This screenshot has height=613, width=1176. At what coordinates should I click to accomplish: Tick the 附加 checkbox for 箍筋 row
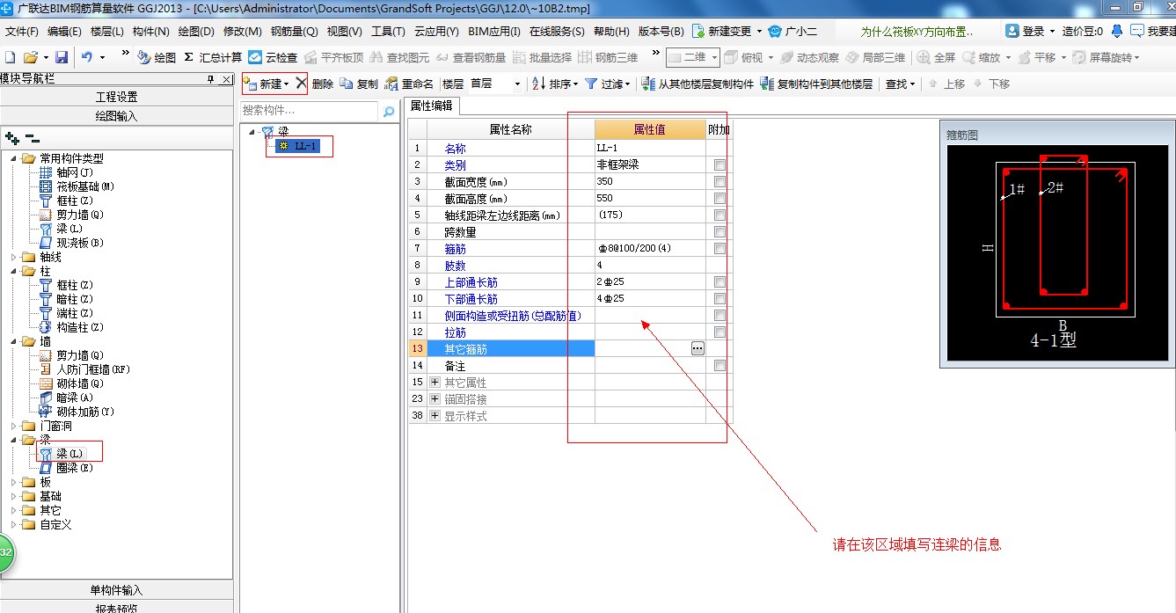[720, 249]
